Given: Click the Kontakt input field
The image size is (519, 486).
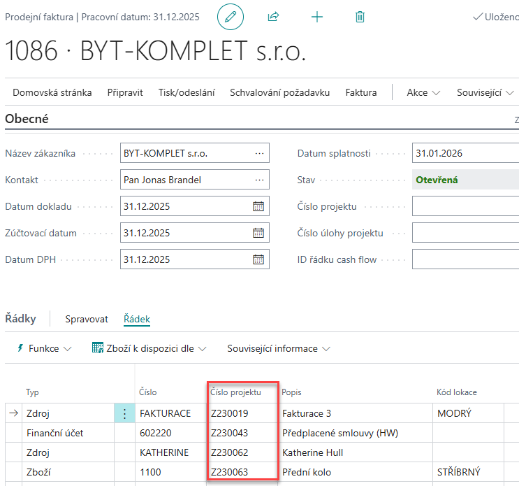Looking at the screenshot, I should click(195, 180).
